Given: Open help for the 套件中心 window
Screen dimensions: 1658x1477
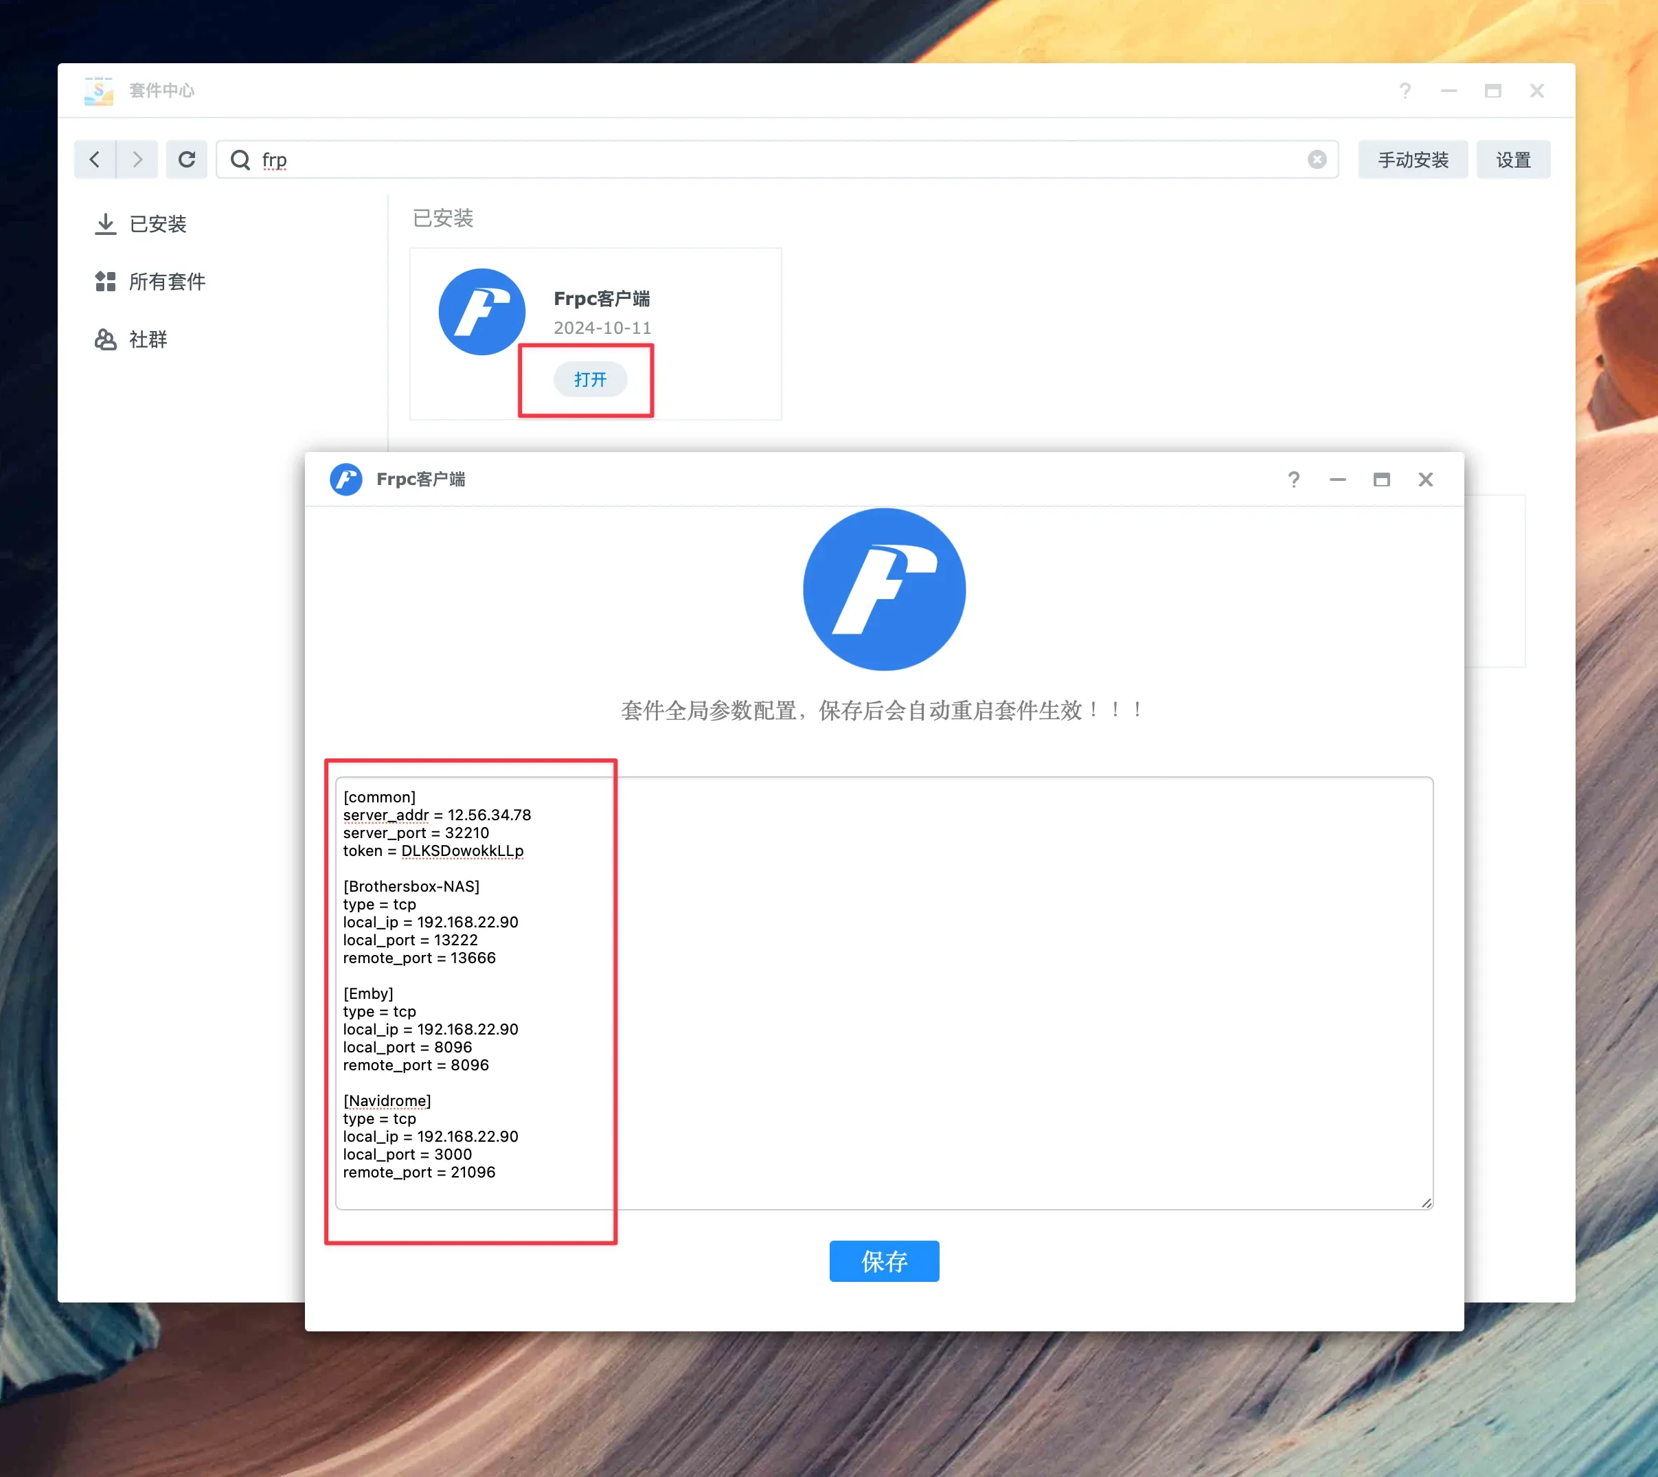Looking at the screenshot, I should tap(1405, 91).
